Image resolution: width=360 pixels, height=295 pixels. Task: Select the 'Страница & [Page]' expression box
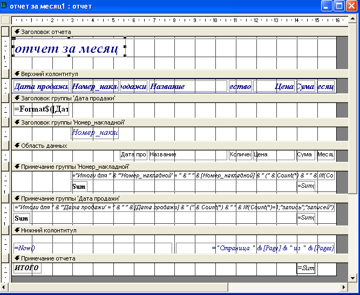(255, 248)
